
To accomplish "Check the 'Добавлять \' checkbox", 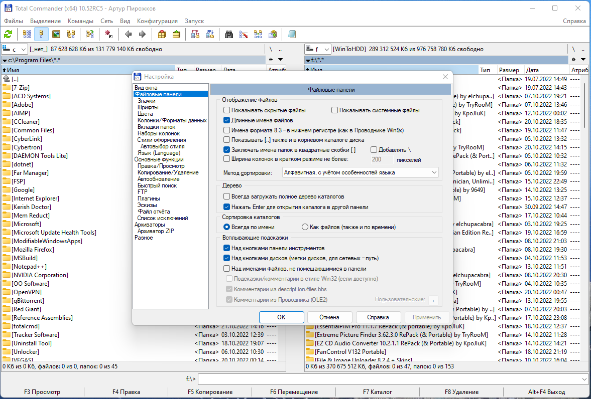I will coord(374,150).
